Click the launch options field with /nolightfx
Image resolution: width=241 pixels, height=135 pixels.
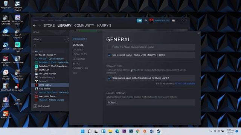(151, 102)
